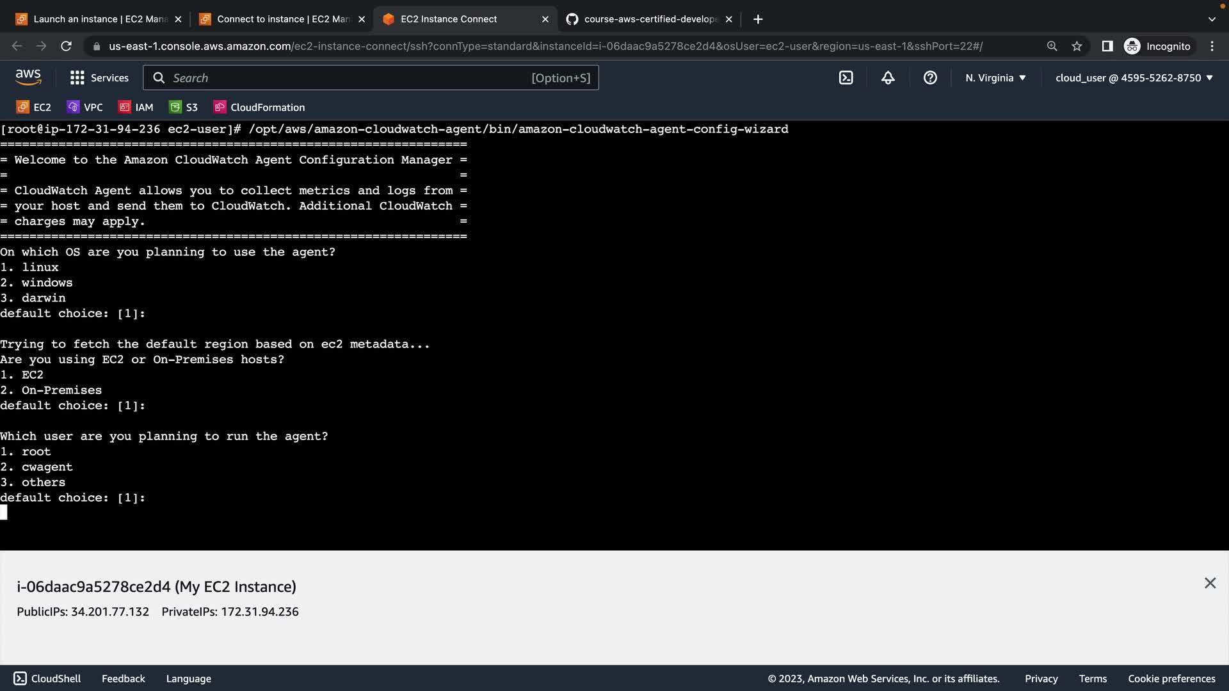Open the CloudShell icon in top navigation
This screenshot has width=1229, height=691.
coord(846,77)
